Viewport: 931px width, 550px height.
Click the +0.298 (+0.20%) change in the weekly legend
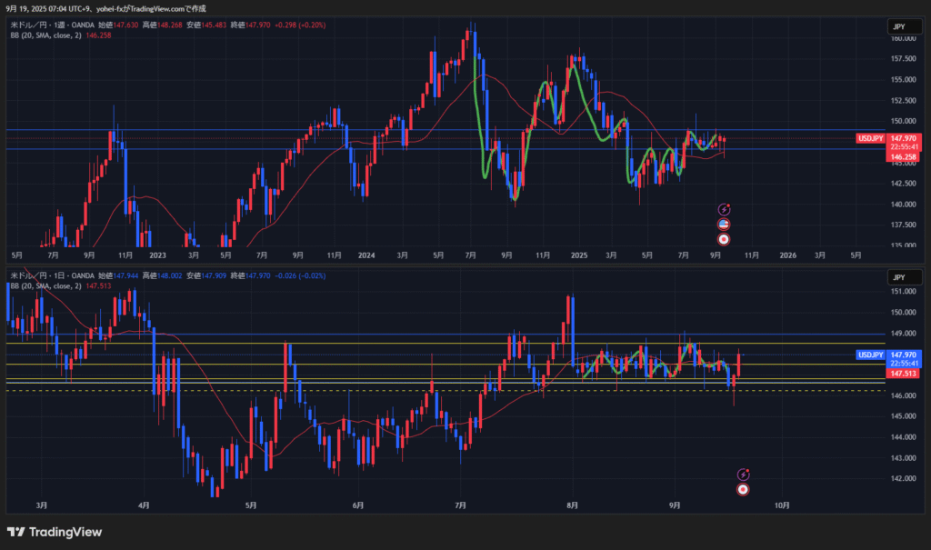pos(300,25)
